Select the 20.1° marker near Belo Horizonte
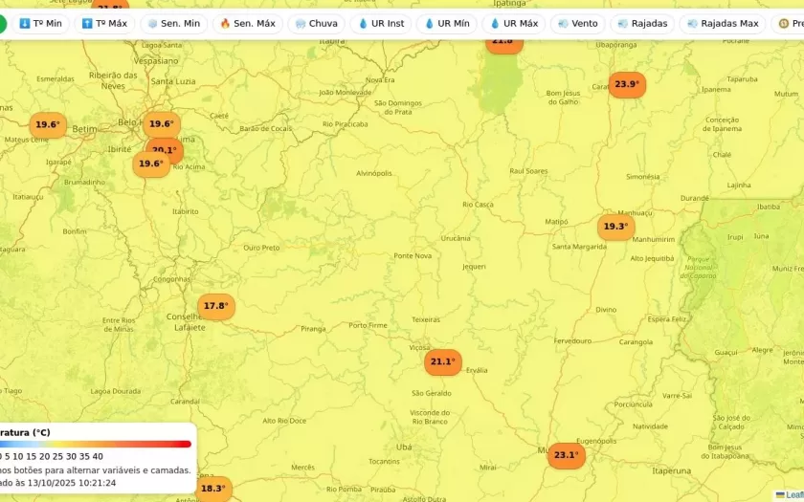 click(x=165, y=149)
